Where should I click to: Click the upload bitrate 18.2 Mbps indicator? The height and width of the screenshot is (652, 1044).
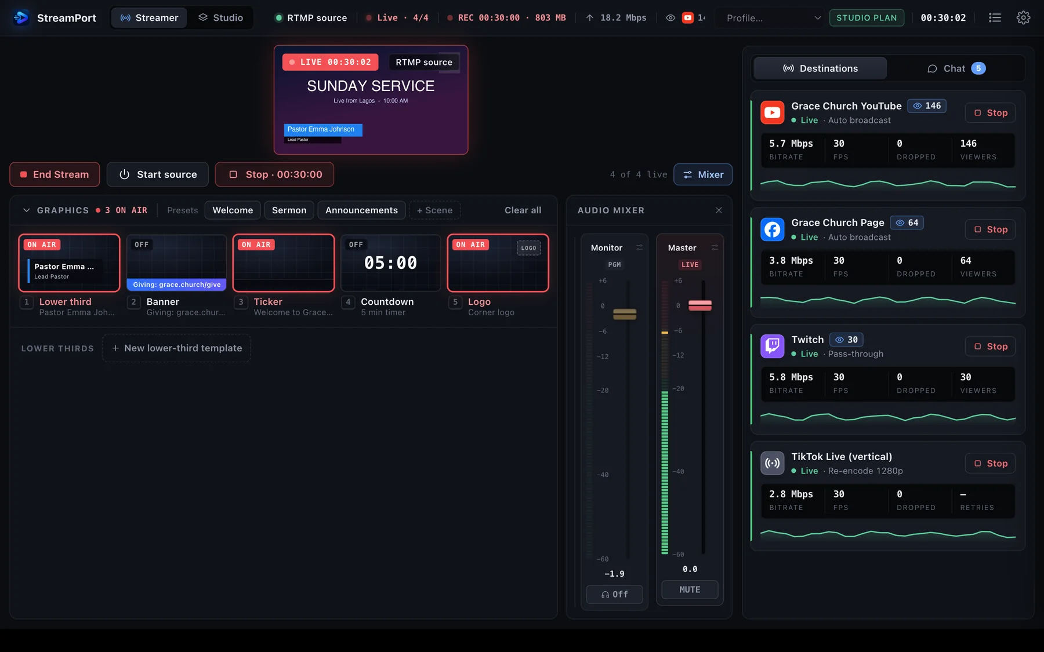[x=616, y=18]
